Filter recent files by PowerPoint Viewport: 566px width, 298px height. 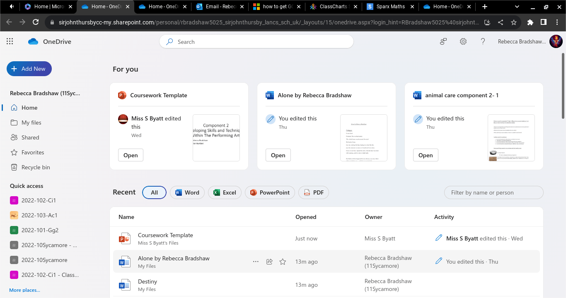tap(270, 192)
